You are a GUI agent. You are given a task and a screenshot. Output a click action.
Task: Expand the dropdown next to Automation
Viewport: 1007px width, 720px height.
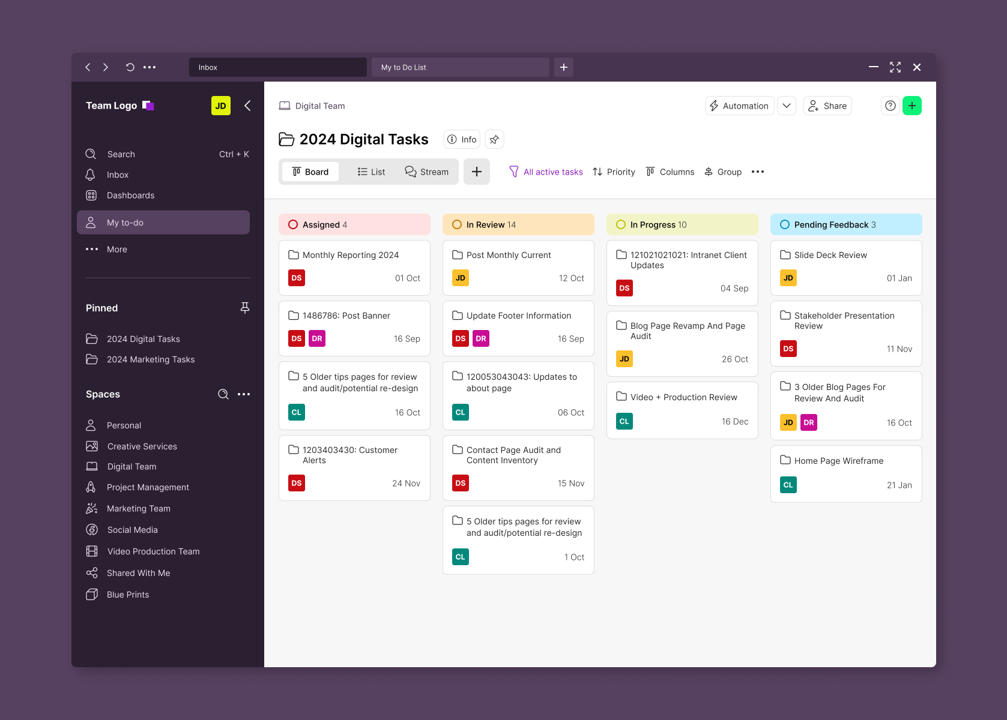(787, 105)
